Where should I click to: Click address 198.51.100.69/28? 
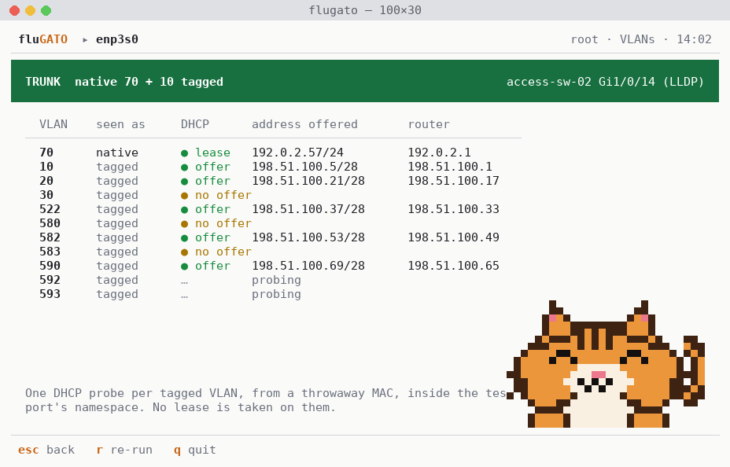(x=308, y=266)
